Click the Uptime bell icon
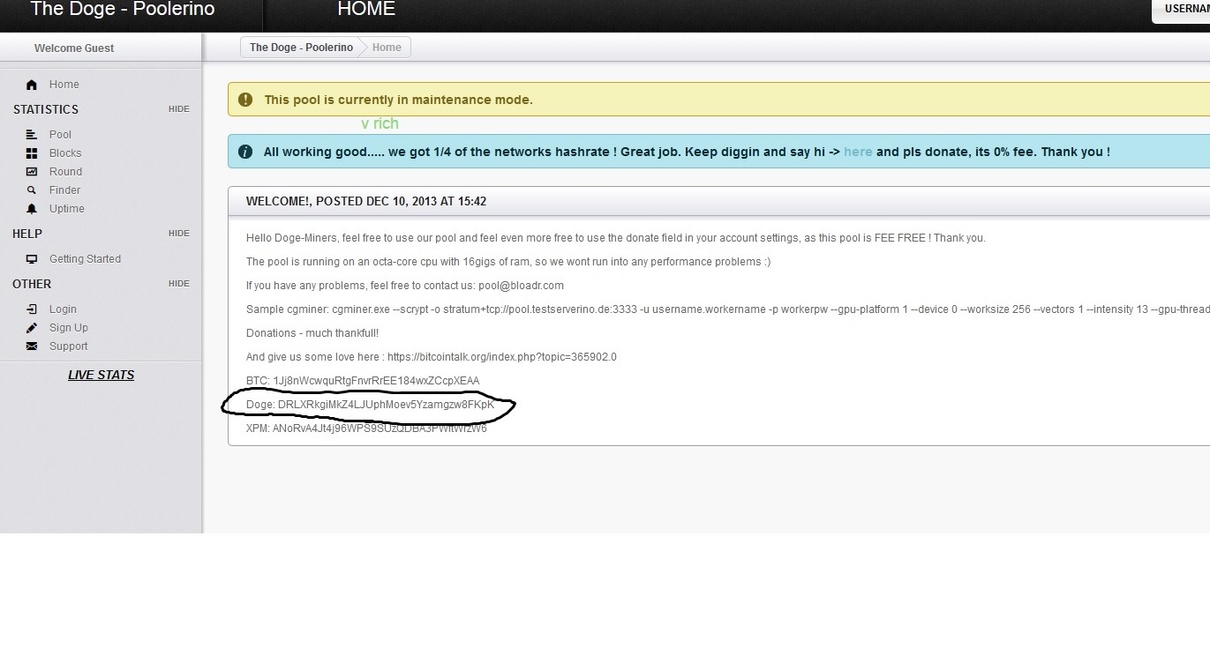The width and height of the screenshot is (1210, 663). 32,209
